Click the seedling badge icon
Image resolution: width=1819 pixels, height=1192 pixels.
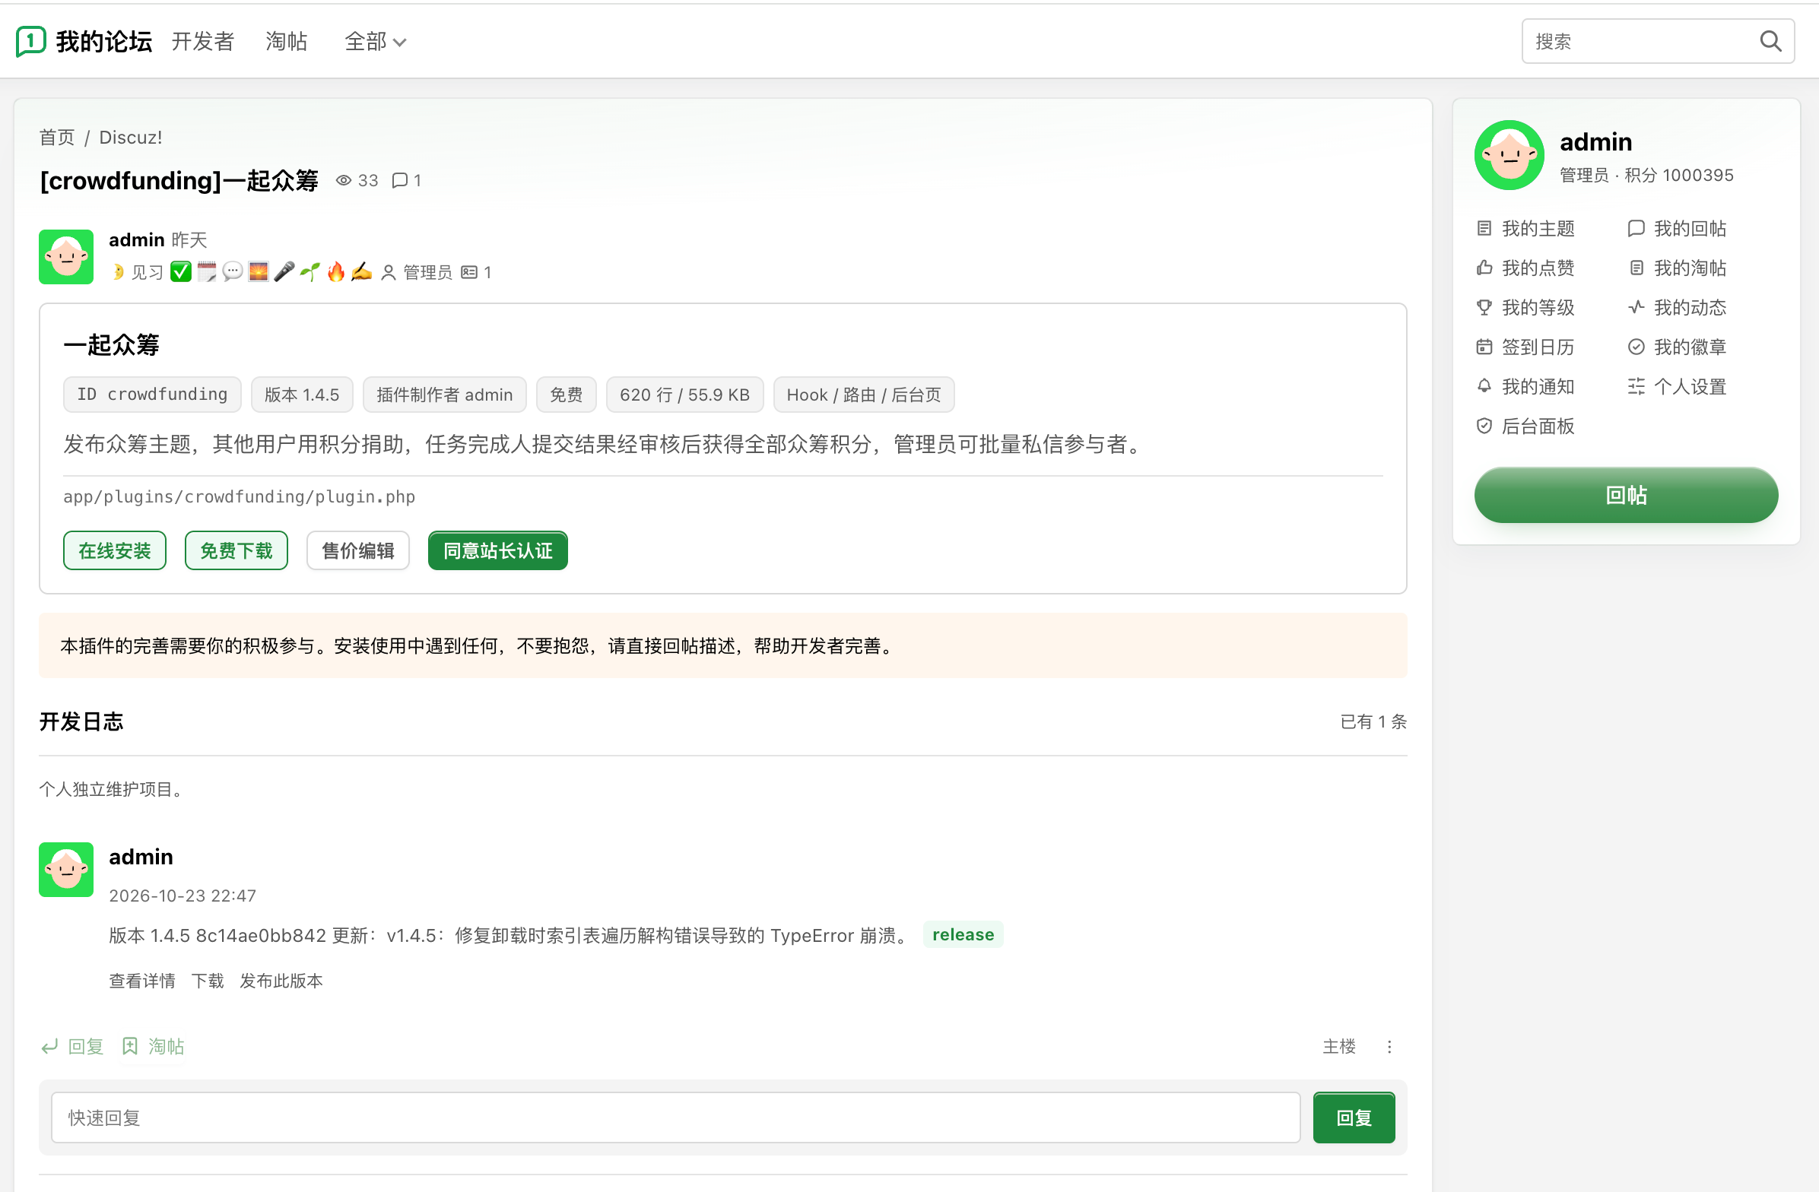[x=310, y=272]
